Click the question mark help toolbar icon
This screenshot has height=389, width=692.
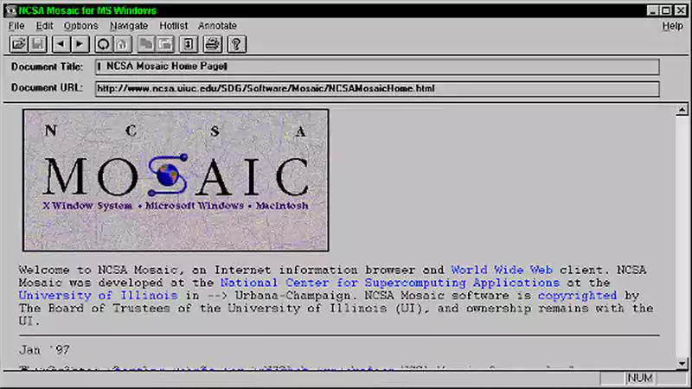click(x=236, y=44)
